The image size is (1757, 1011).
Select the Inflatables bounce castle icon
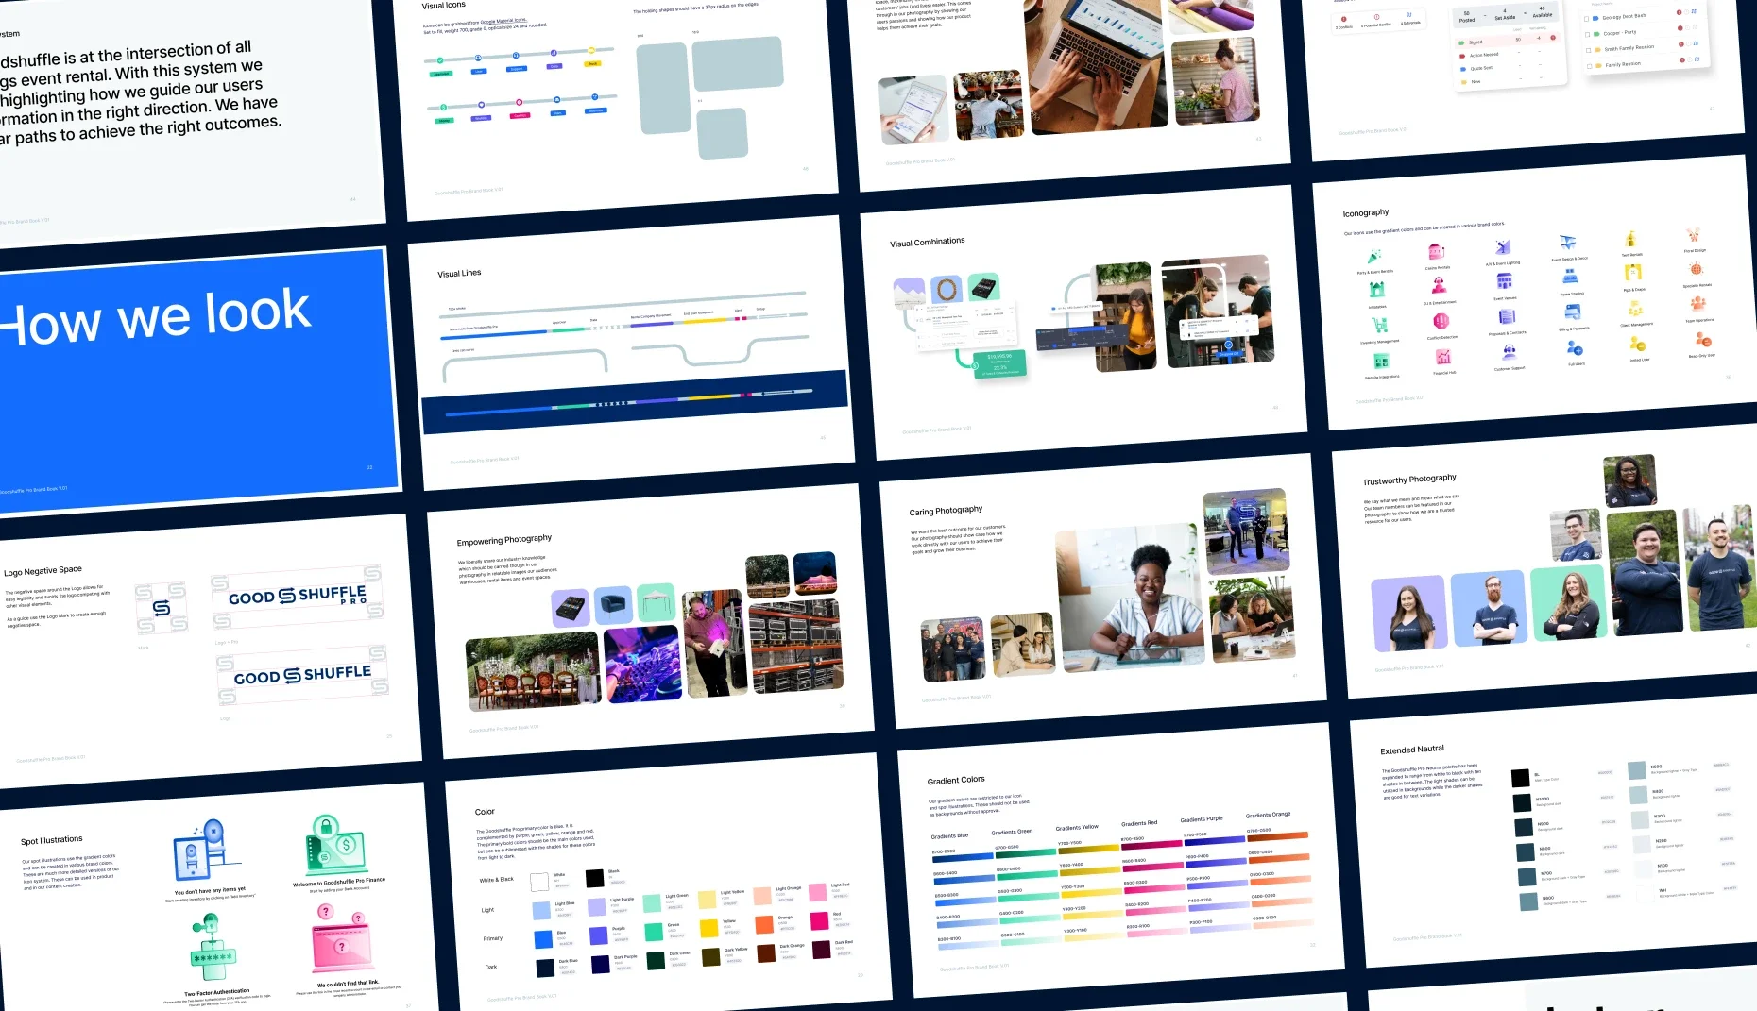pos(1376,291)
